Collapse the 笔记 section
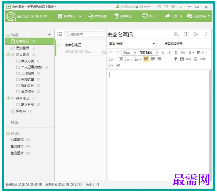Screen dimensions: 217x192 (8, 35)
